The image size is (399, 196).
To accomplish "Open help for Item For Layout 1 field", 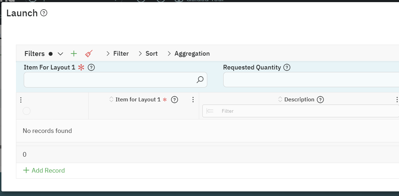I will pyautogui.click(x=91, y=67).
